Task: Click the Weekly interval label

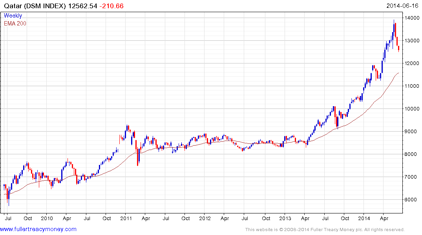Action: (13, 16)
